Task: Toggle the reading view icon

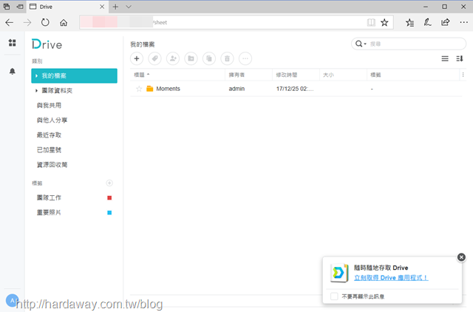Action: (371, 22)
